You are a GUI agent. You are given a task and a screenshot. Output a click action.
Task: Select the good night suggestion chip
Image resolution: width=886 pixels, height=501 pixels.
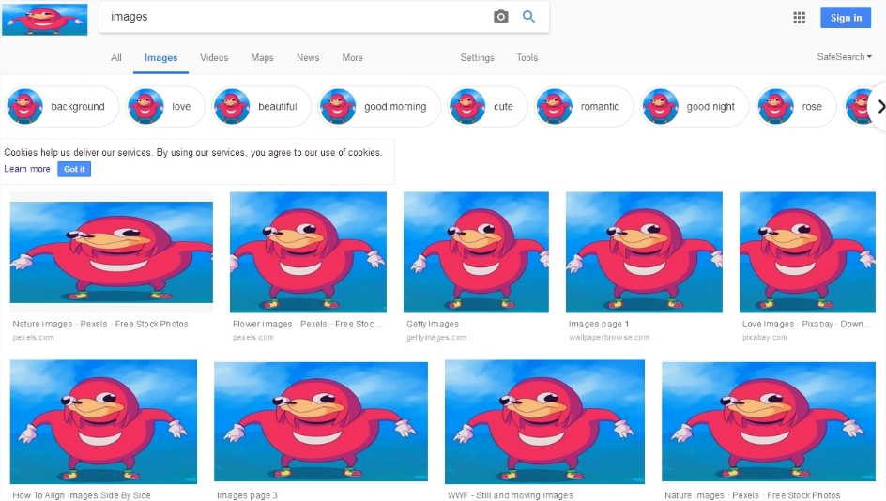point(695,106)
